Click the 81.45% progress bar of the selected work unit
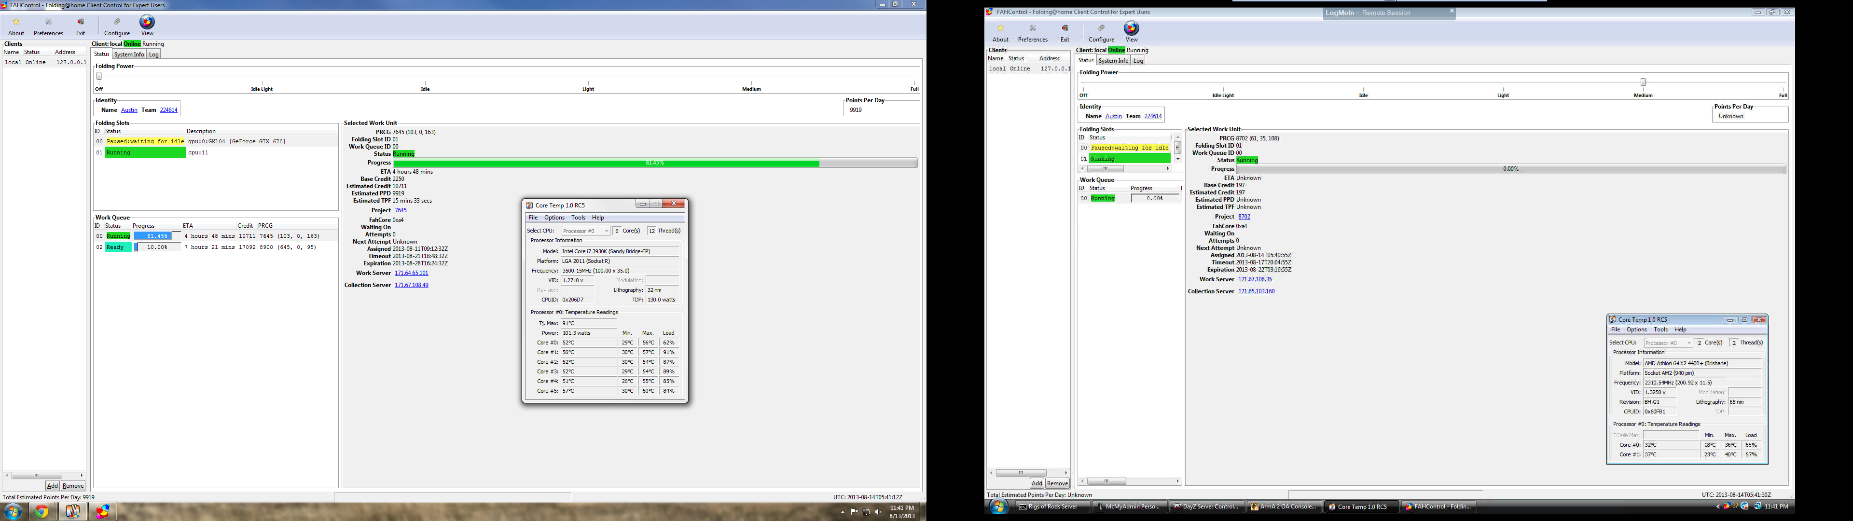This screenshot has height=521, width=1853. tap(655, 164)
